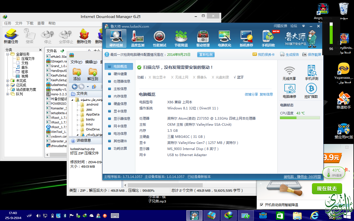Click 全部停止 stop all in IDM toolbar
This screenshot has height=221, width=354.
(66, 36)
